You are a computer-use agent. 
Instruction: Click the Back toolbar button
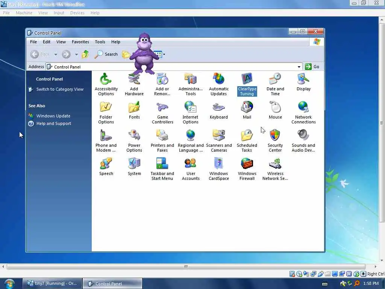point(40,54)
